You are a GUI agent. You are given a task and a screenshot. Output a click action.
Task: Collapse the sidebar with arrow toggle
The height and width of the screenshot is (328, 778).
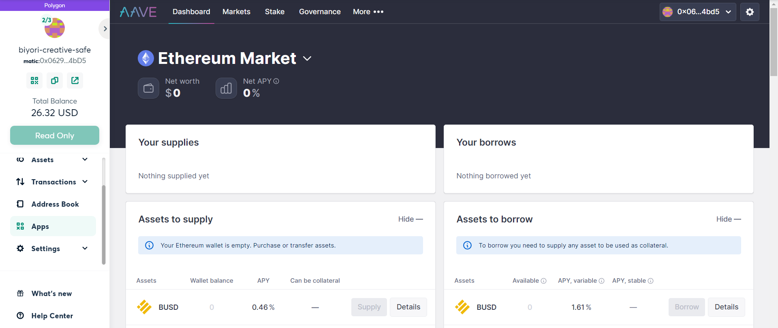pyautogui.click(x=105, y=29)
